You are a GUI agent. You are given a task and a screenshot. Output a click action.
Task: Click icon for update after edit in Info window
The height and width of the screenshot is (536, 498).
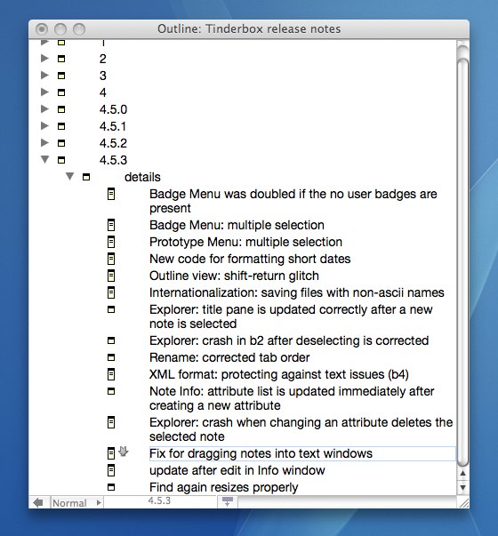click(111, 470)
